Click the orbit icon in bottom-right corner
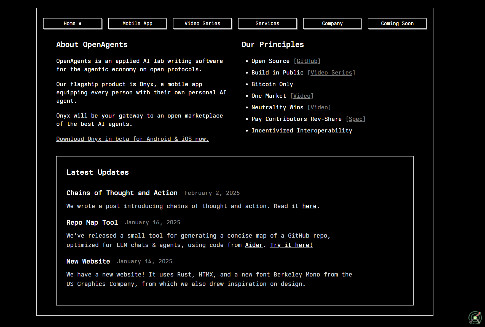 click(x=475, y=318)
